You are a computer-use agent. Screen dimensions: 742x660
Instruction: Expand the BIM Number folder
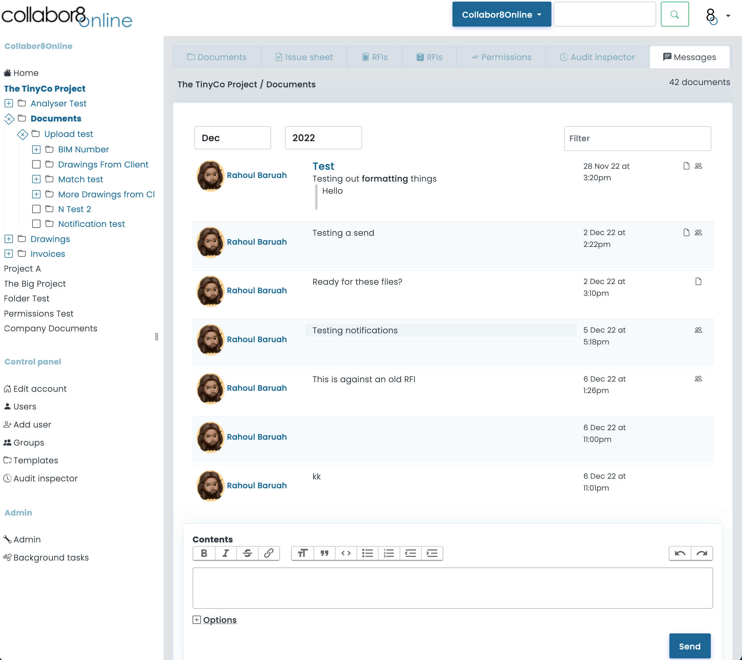click(x=36, y=149)
